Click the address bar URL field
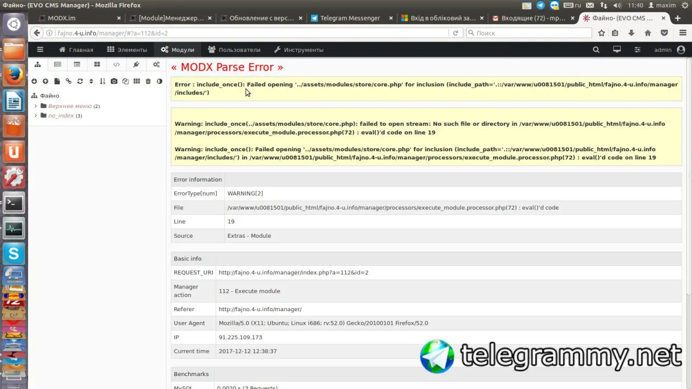692x389 pixels. pos(251,33)
